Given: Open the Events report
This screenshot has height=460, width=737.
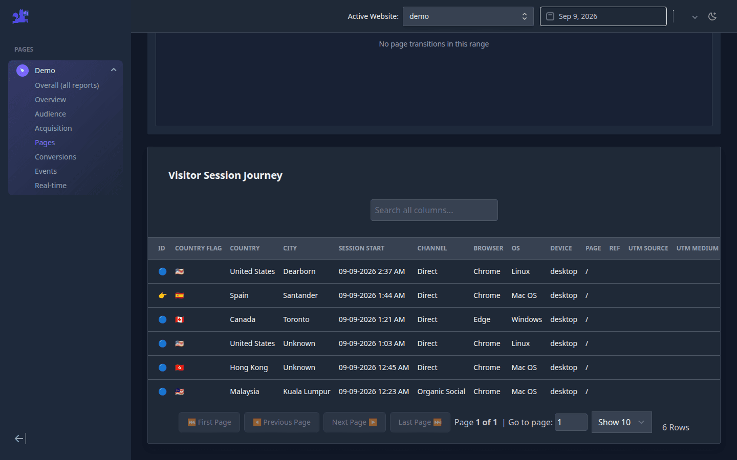Looking at the screenshot, I should [x=46, y=171].
